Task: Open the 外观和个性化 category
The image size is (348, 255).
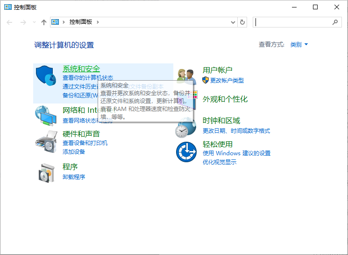Action: click(225, 99)
